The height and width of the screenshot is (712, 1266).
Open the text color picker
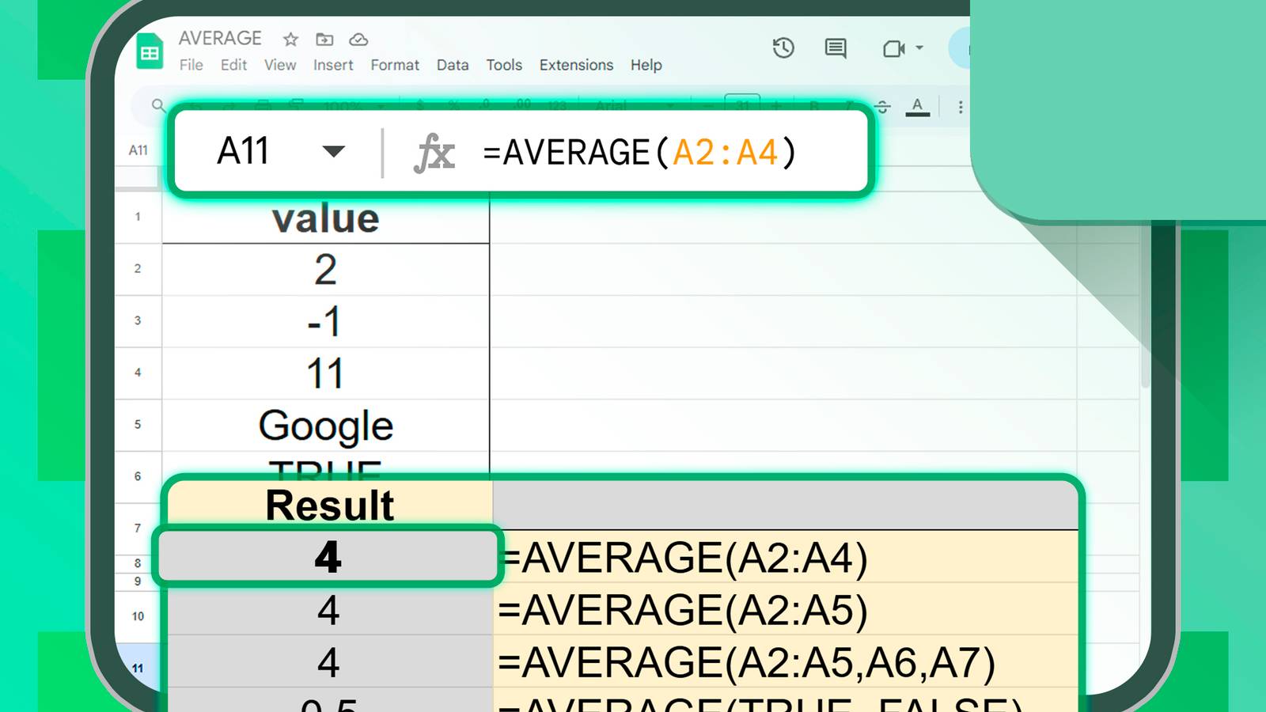point(918,107)
